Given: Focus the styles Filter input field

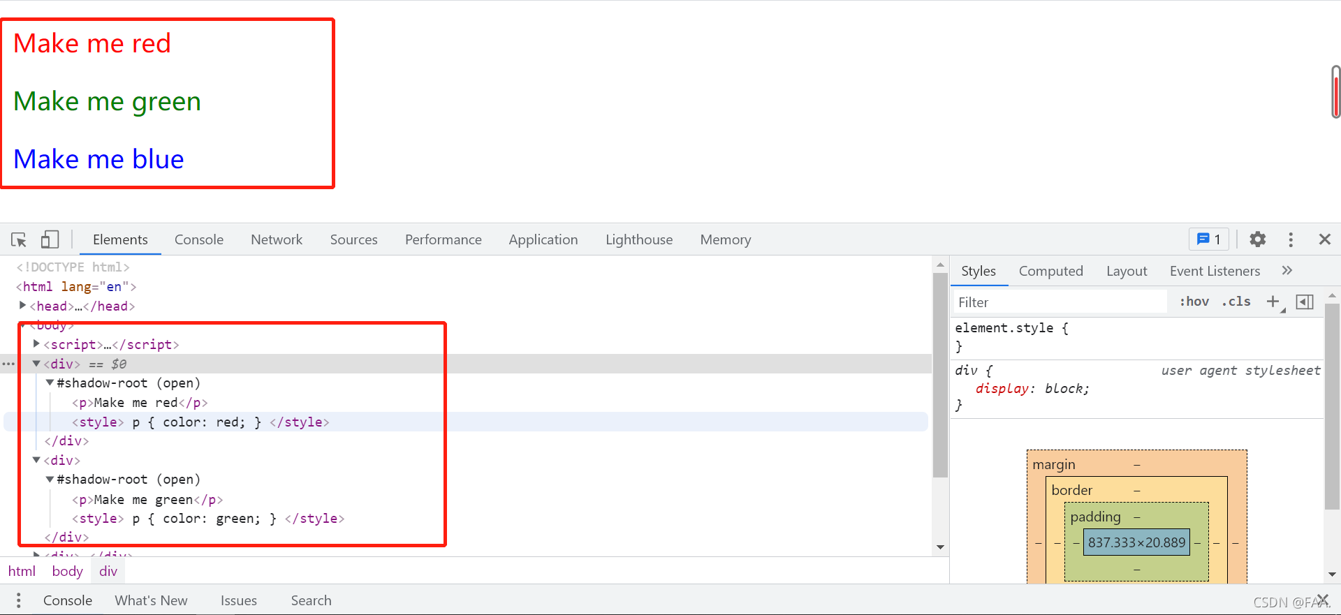Looking at the screenshot, I should 1060,302.
